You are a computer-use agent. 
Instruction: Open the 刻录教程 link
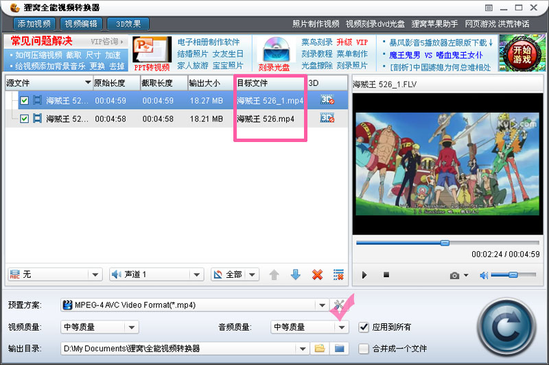tap(317, 54)
